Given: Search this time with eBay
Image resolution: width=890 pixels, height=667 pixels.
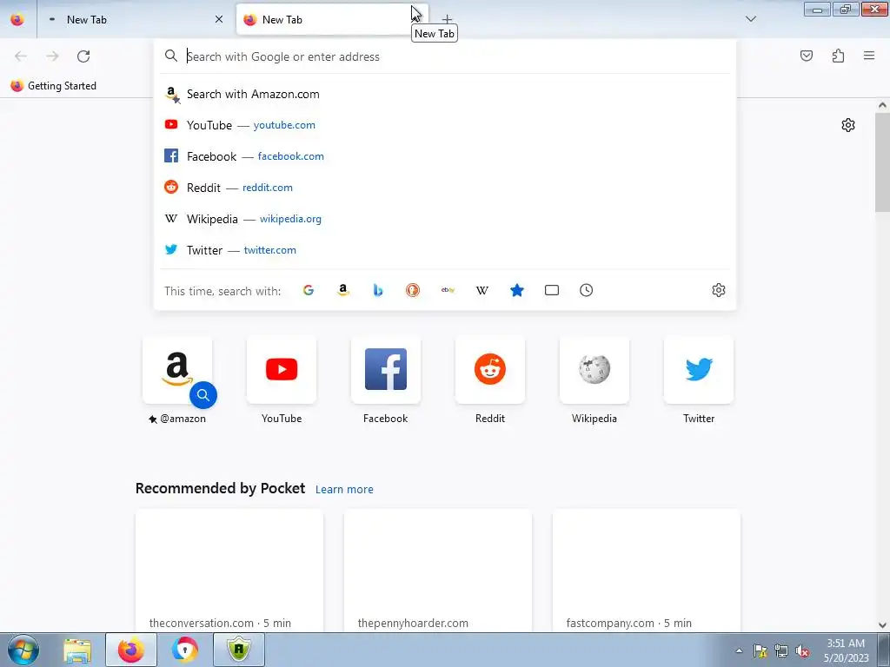Looking at the screenshot, I should click(x=448, y=290).
